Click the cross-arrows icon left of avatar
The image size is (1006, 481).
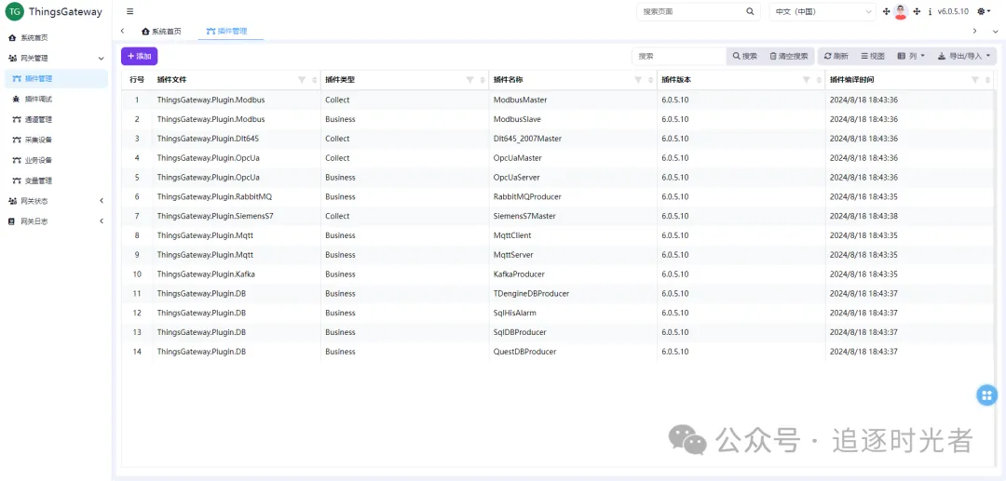[x=887, y=11]
